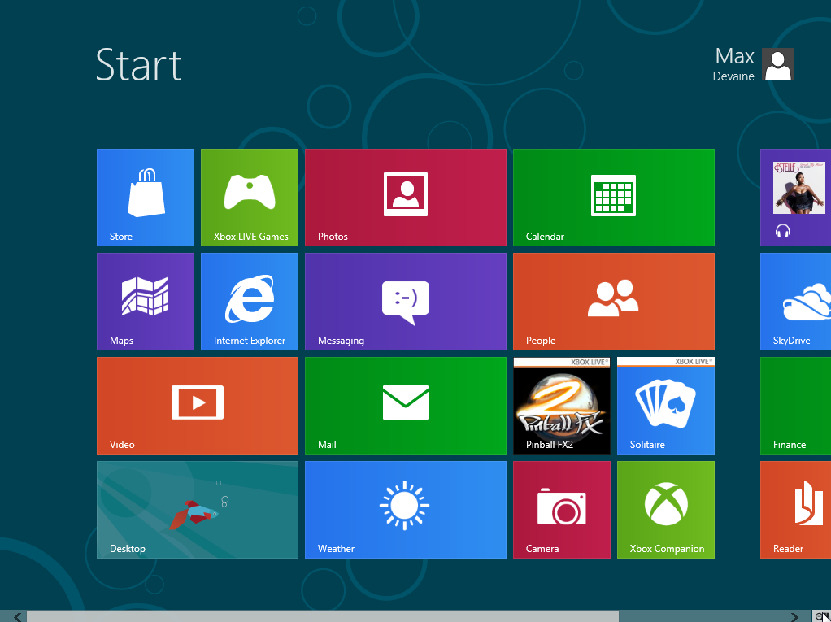
Task: Open the Store tile
Action: coord(146,197)
